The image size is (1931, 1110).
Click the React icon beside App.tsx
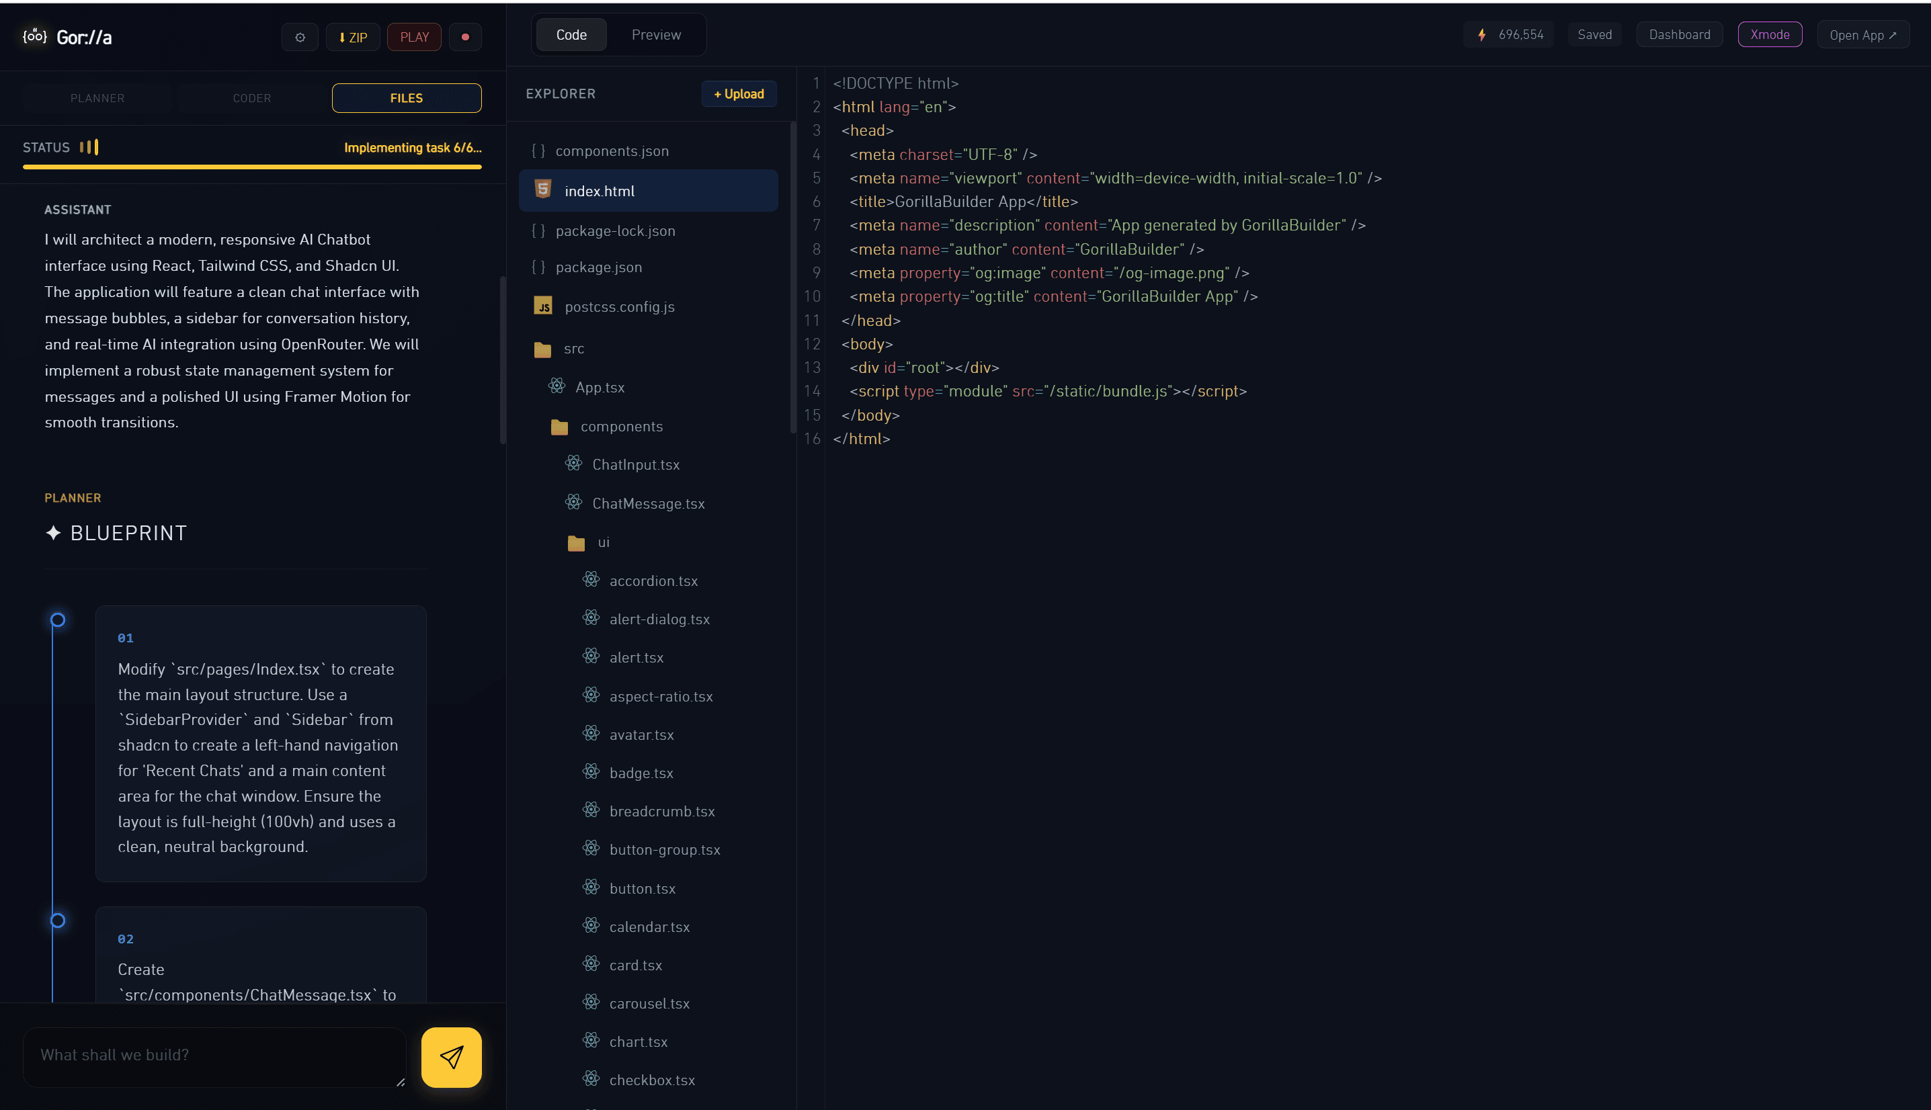click(x=557, y=386)
